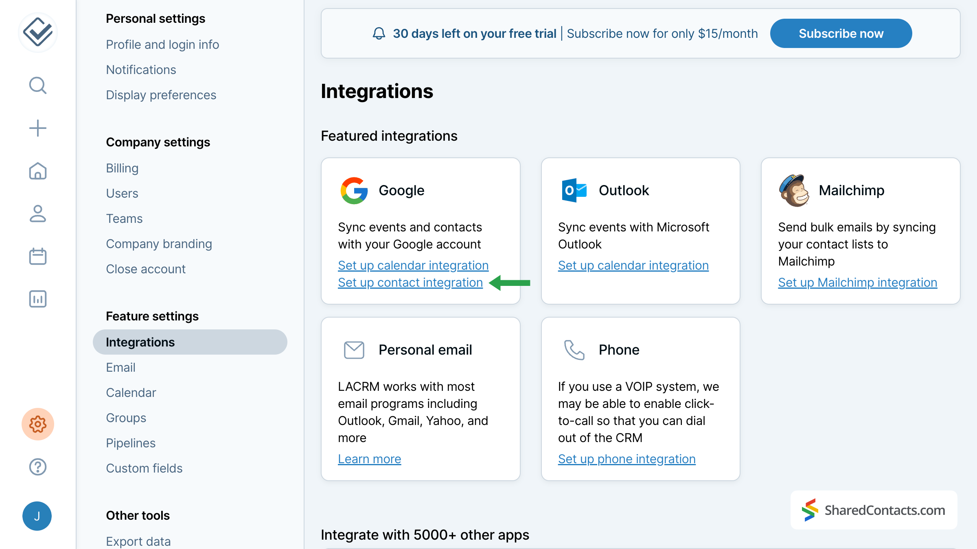Click the Mailchimp monkey logo
This screenshot has height=549, width=977.
[794, 190]
